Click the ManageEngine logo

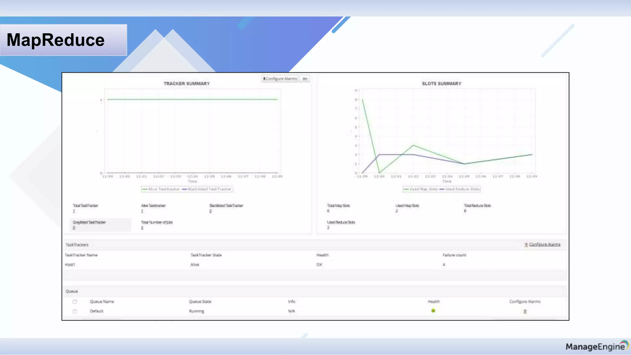[597, 347]
